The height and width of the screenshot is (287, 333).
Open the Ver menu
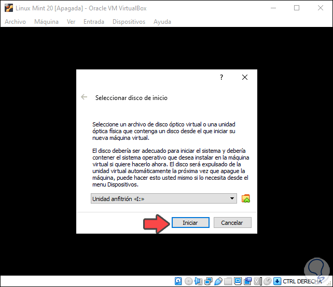[x=71, y=22]
